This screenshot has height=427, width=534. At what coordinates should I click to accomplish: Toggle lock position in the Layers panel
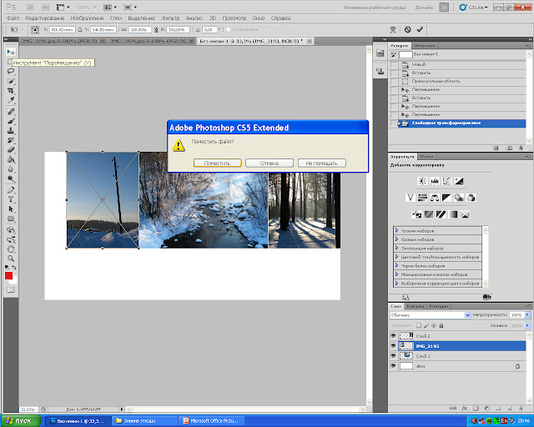pyautogui.click(x=434, y=325)
